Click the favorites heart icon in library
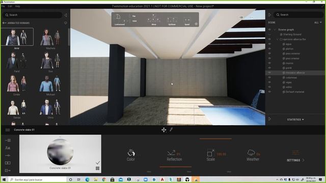This screenshot has height=183, width=326. coord(66,23)
